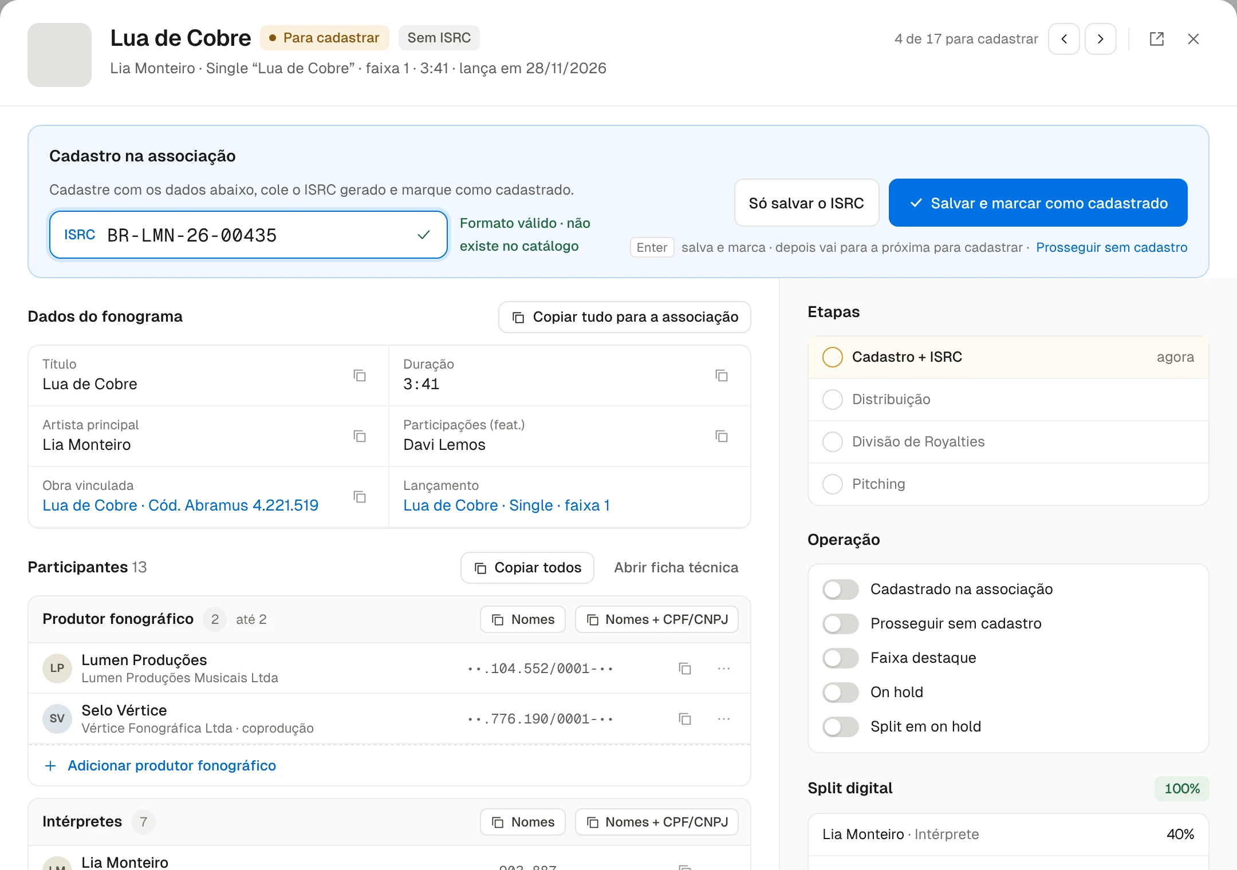Click Adicionar produtor fonográfico
Viewport: 1237px width, 870px height.
point(172,766)
